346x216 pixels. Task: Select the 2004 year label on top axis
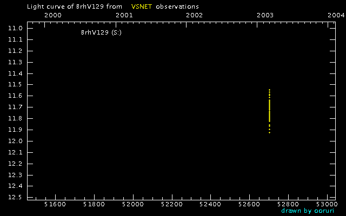pyautogui.click(x=336, y=16)
